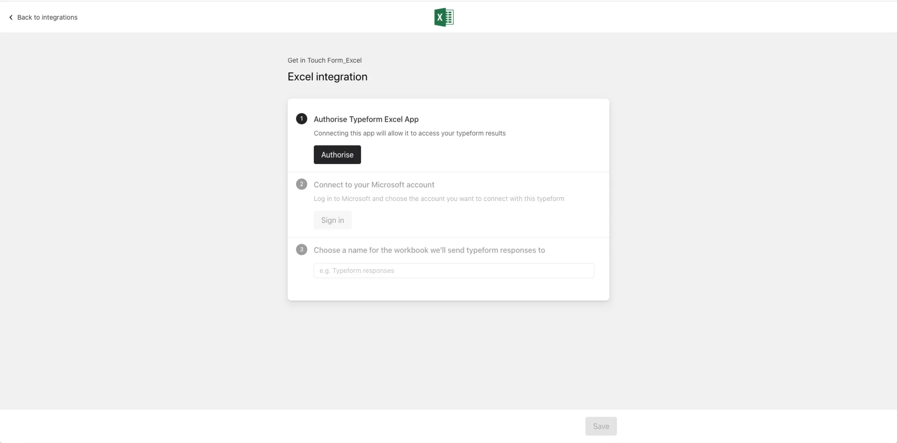Click the Save button
Viewport: 897px width, 443px height.
601,426
